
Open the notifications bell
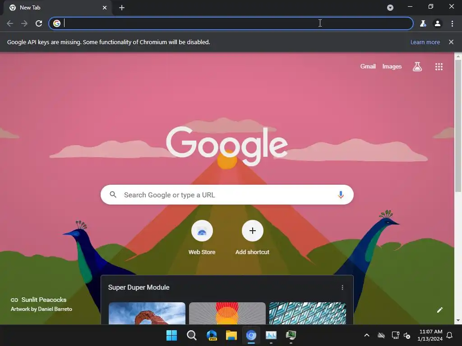(450, 335)
